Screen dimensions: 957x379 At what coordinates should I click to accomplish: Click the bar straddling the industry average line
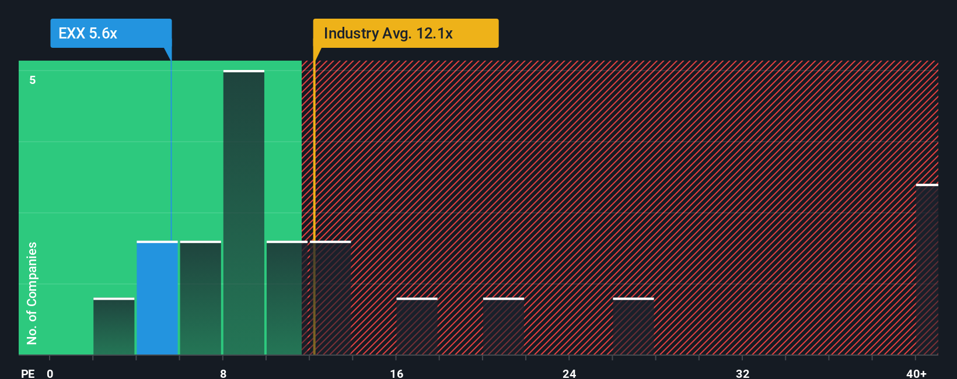click(330, 297)
